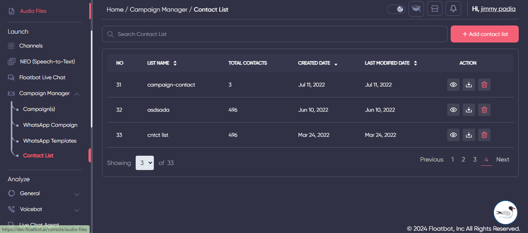Image resolution: width=528 pixels, height=233 pixels.
Task: Sort by Created Date column arrow
Action: (x=336, y=64)
